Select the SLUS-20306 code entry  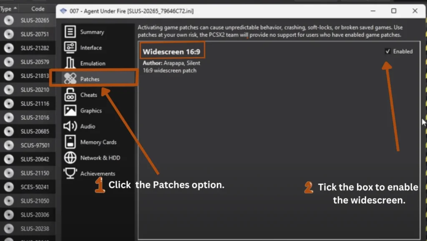point(35,215)
